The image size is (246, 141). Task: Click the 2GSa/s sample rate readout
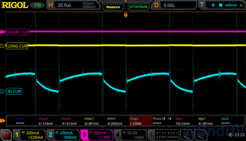coord(88,3)
